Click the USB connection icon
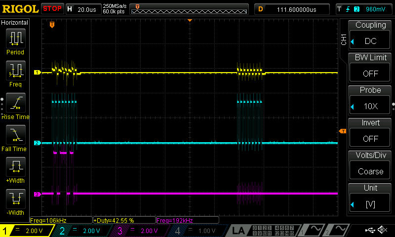The image size is (395, 237). (370, 230)
